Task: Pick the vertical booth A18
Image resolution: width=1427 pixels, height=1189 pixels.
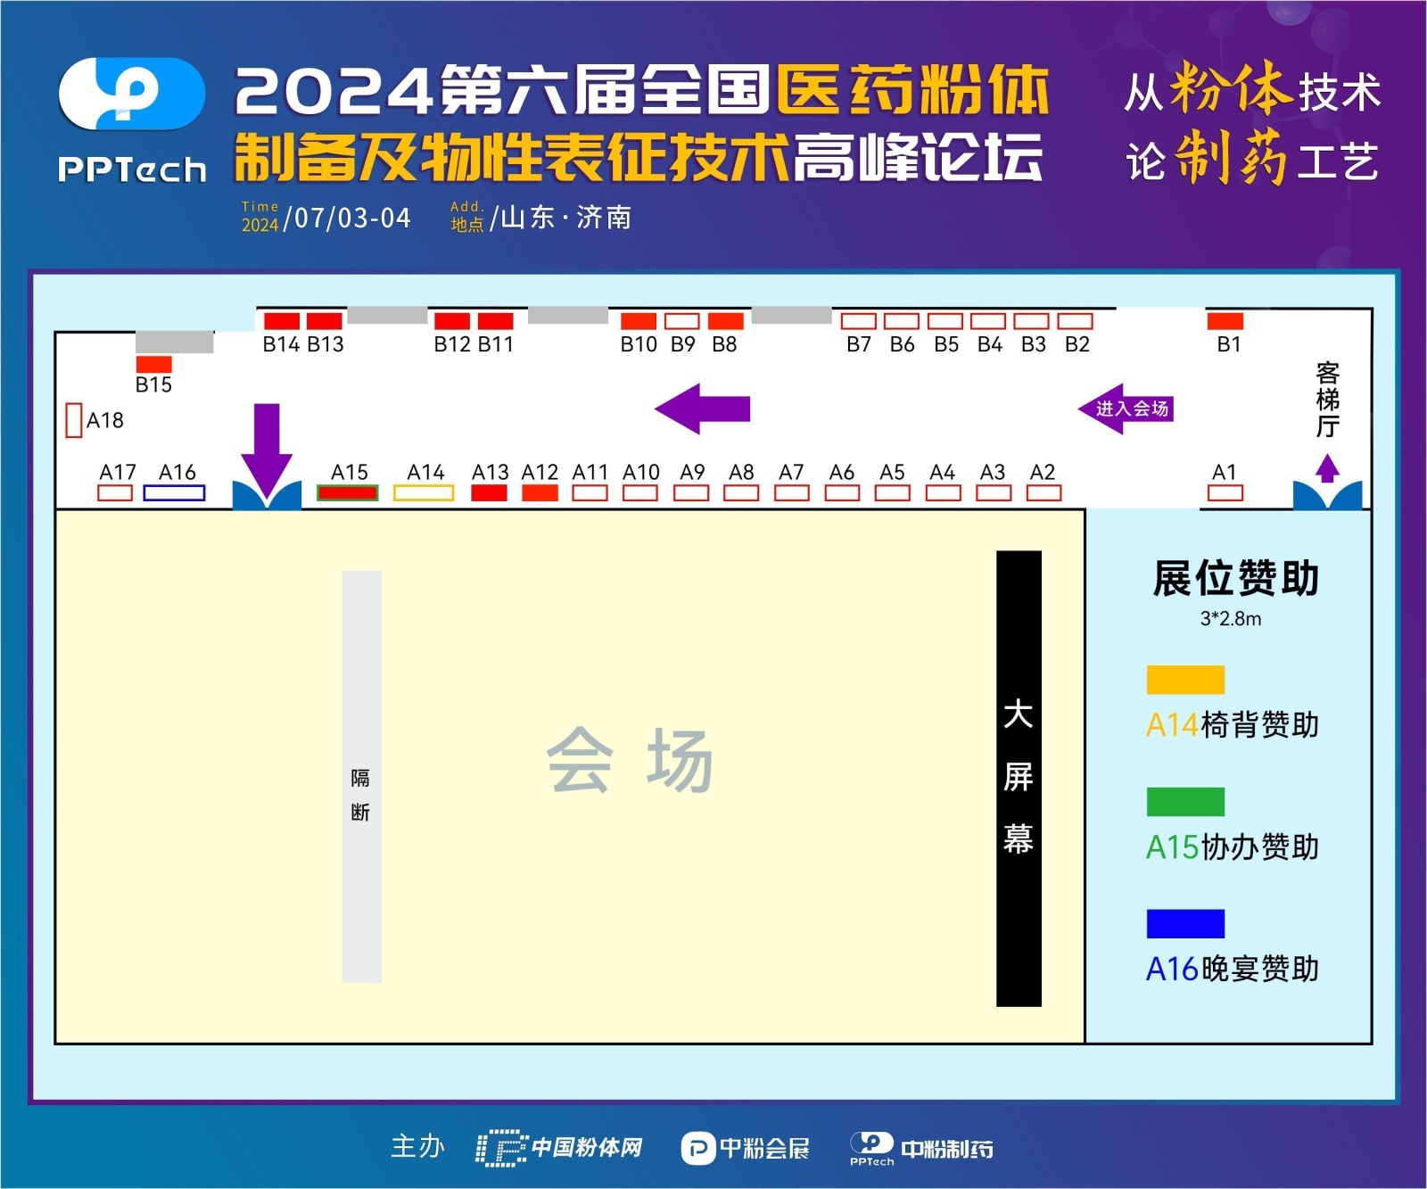Action: coord(74,420)
